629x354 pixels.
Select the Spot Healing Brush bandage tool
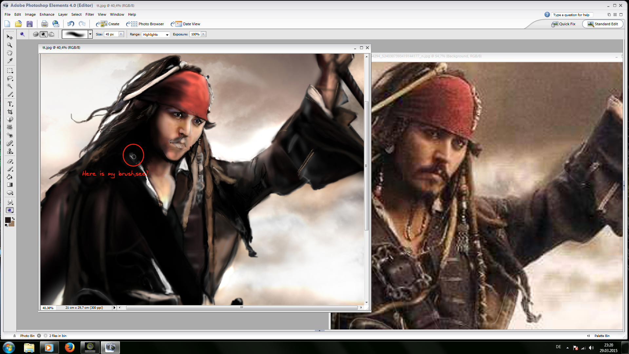click(10, 143)
